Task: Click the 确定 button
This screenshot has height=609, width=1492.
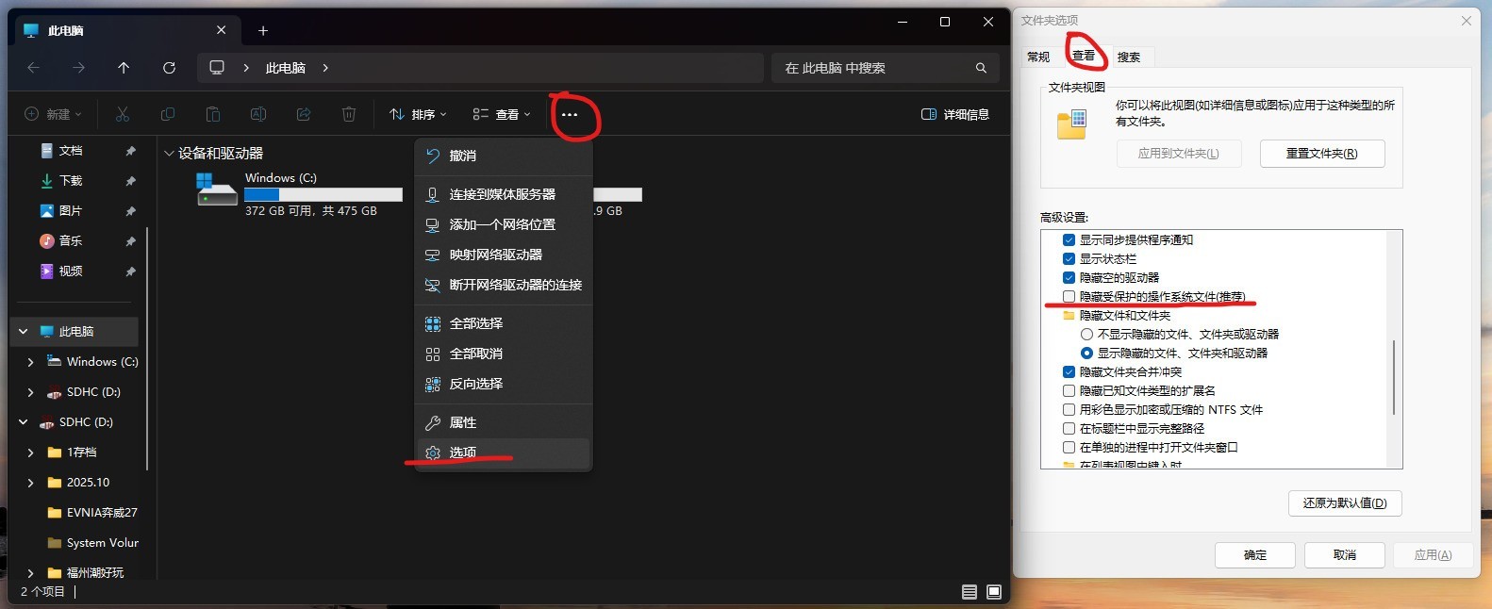Action: [1254, 555]
